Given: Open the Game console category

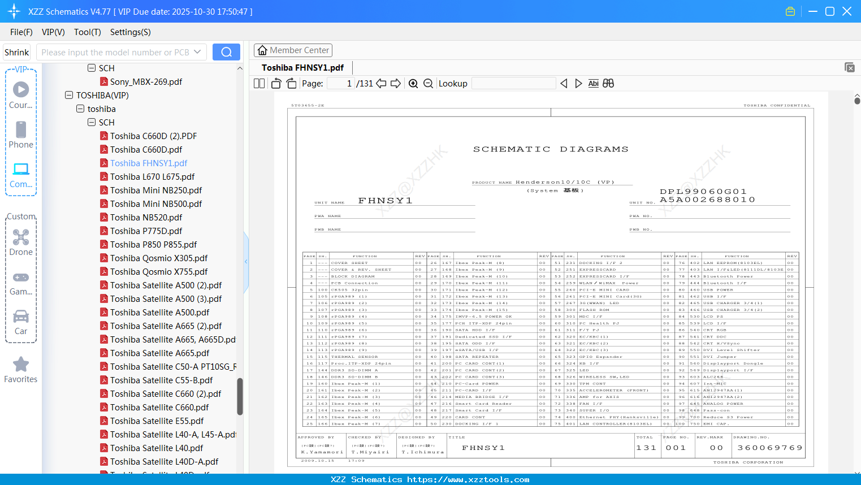Looking at the screenshot, I should (x=21, y=283).
